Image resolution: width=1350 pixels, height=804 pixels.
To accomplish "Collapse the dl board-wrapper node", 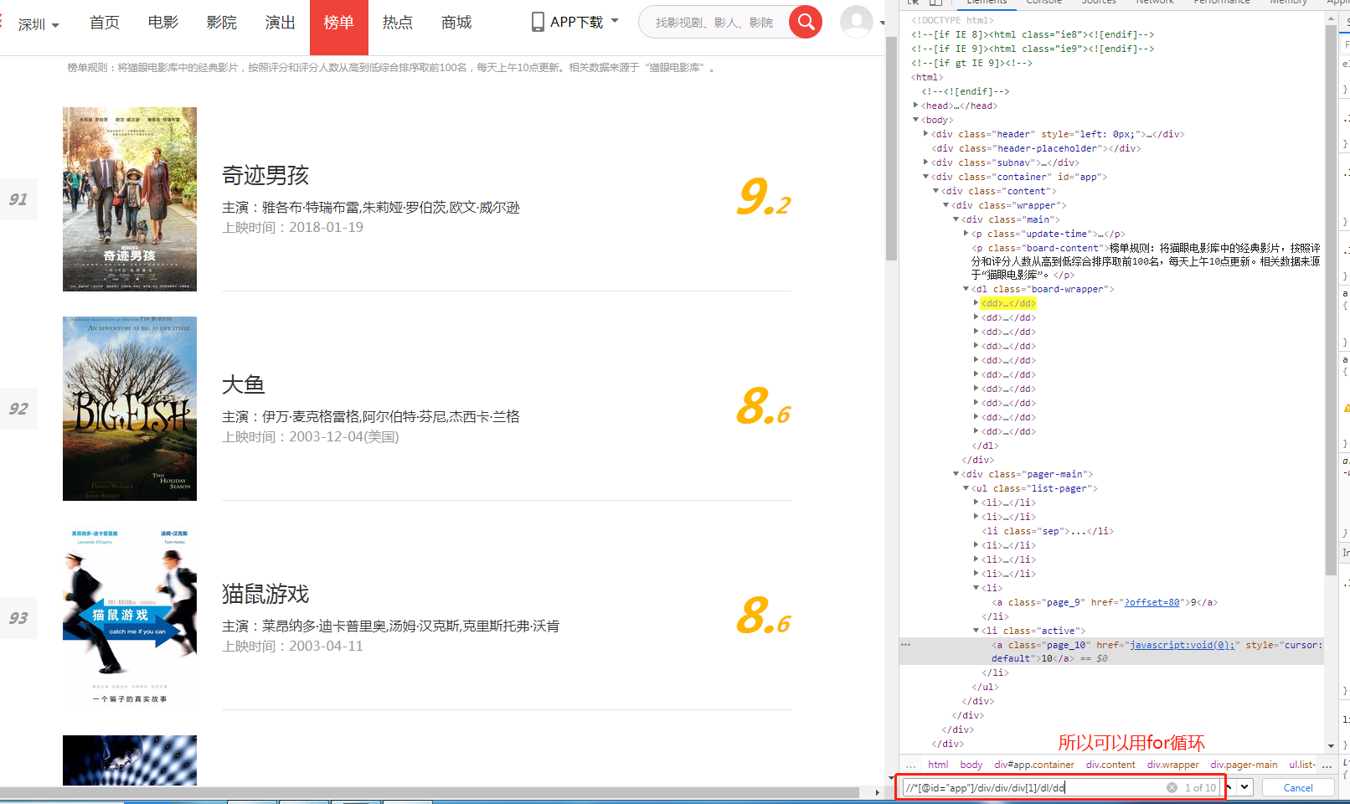I will [966, 289].
